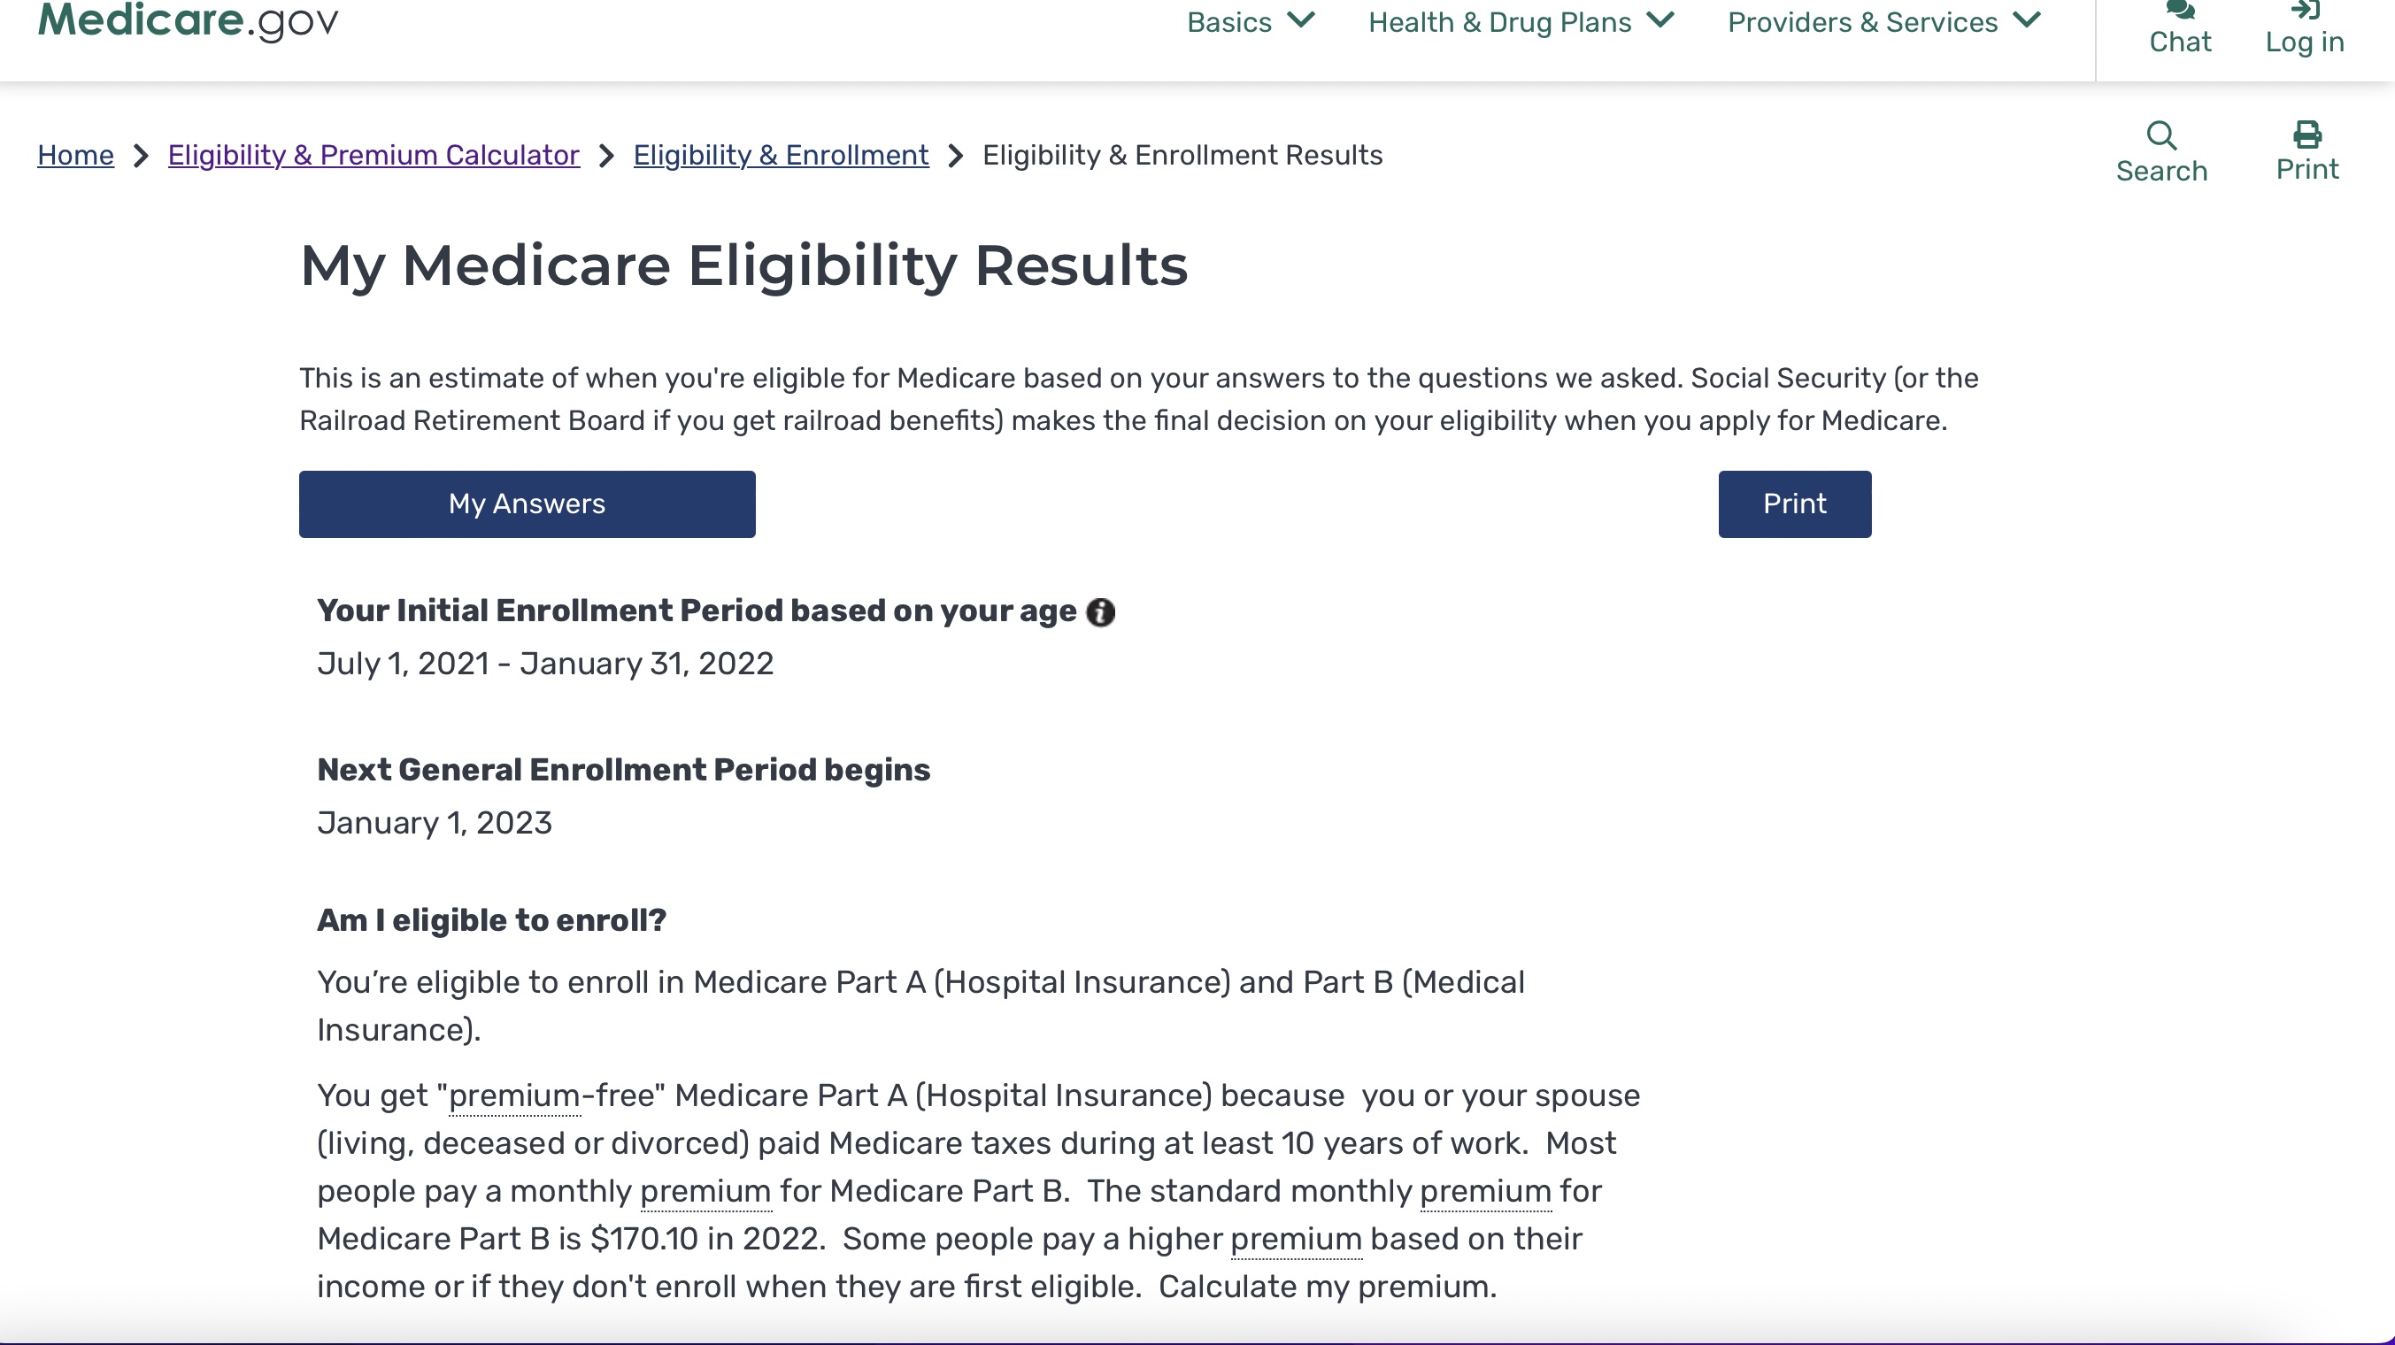Click the "My Medicare Eligibility Results" heading
The width and height of the screenshot is (2395, 1345).
tap(743, 265)
